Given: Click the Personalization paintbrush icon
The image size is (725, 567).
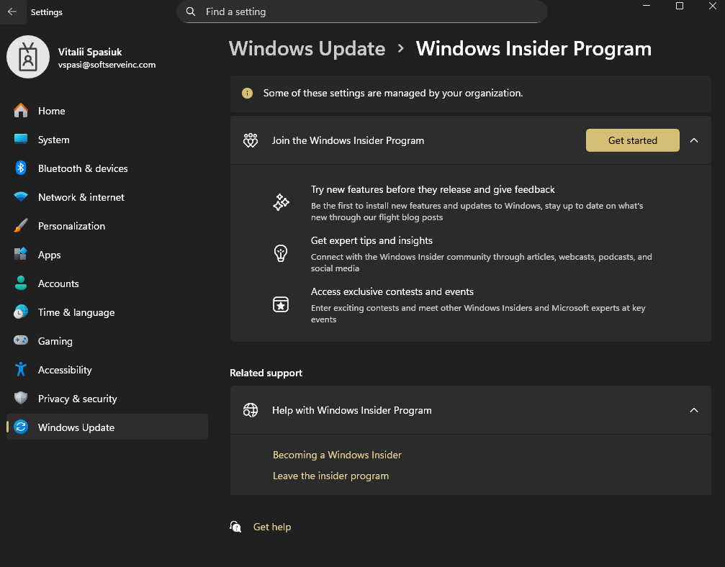Looking at the screenshot, I should [x=20, y=225].
